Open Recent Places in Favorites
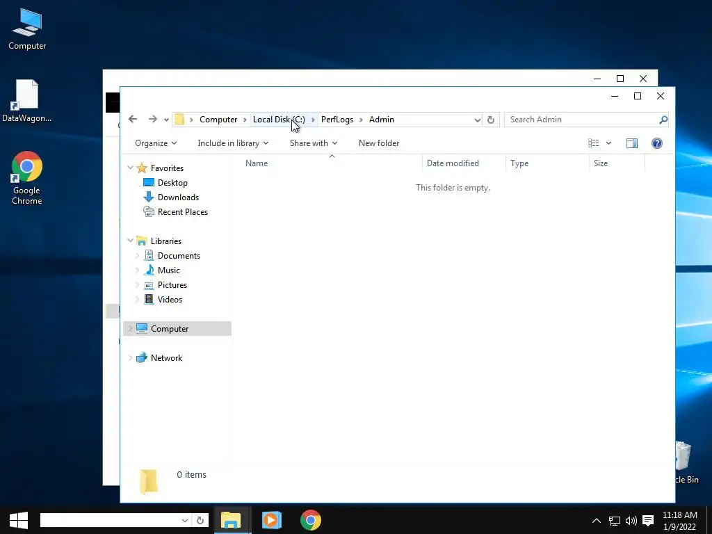Screen dimensions: 712x534 (x=183, y=211)
